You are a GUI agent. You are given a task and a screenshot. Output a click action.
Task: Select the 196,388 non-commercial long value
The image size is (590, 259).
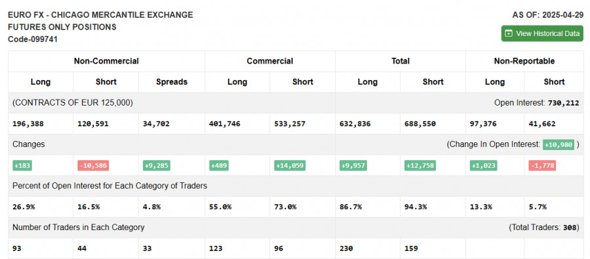tap(28, 124)
